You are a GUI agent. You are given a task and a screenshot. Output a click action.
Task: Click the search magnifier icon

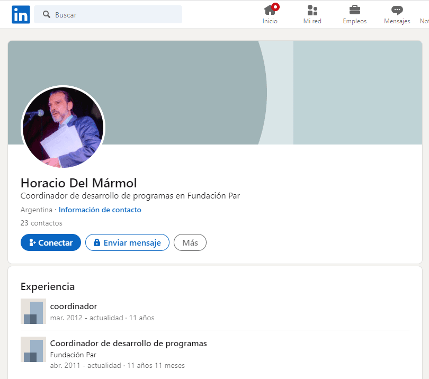pyautogui.click(x=46, y=14)
